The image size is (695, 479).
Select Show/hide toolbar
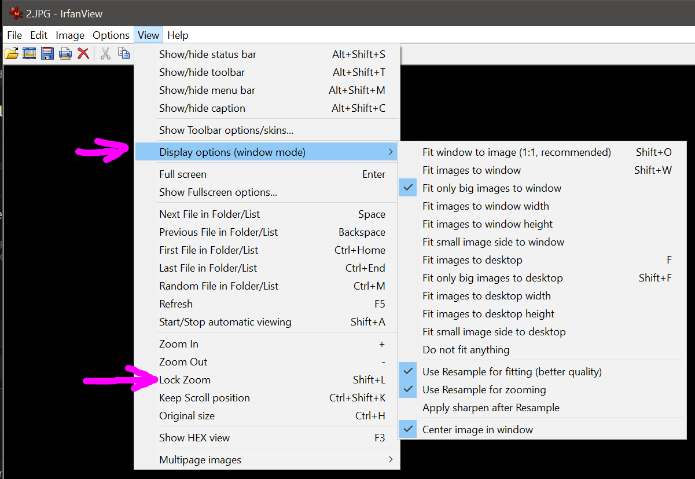pos(267,72)
